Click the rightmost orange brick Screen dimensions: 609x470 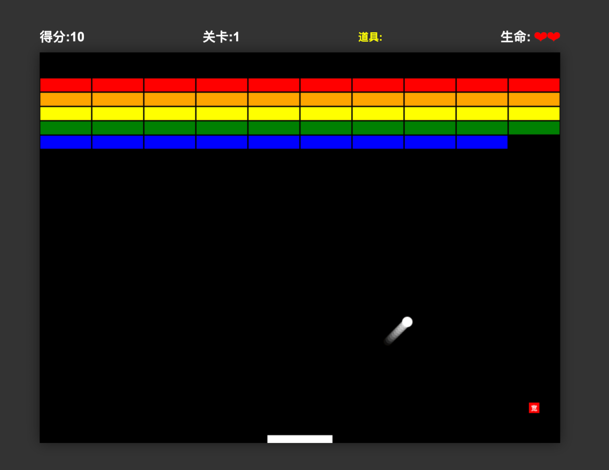534,99
